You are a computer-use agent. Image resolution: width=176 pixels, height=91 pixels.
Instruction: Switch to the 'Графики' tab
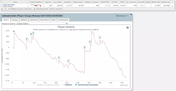[6, 20]
